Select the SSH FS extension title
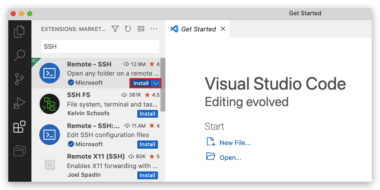Viewport: 380px width, 190px height. pyautogui.click(x=79, y=95)
